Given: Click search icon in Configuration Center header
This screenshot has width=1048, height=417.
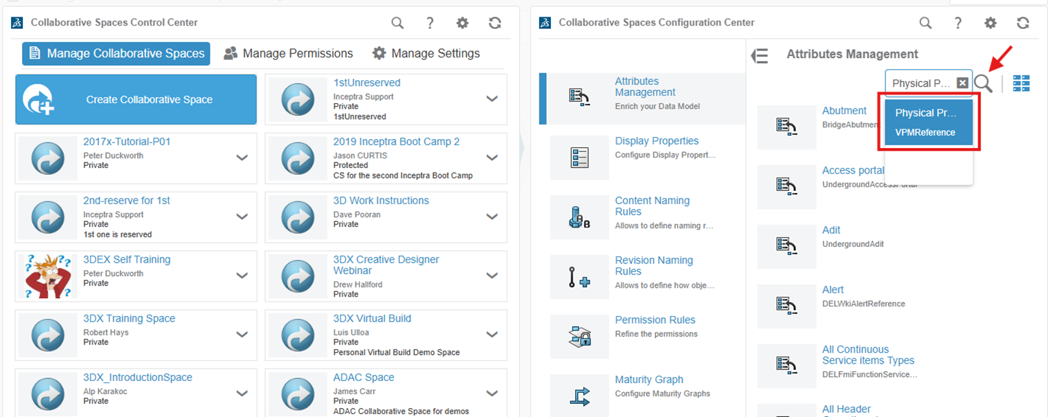Looking at the screenshot, I should pos(925,23).
